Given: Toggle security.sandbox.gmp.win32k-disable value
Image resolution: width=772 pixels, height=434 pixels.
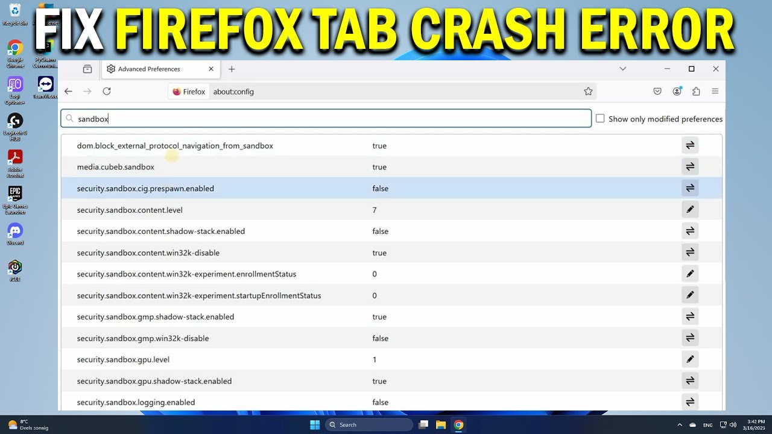Looking at the screenshot, I should click(x=690, y=338).
